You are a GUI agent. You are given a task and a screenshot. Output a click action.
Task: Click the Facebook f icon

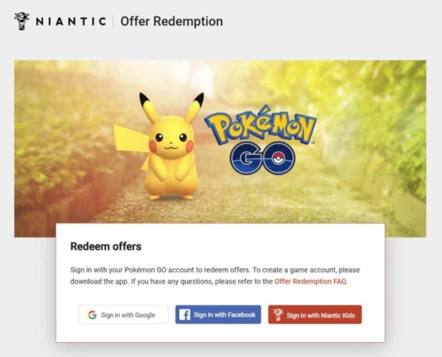[x=185, y=315]
